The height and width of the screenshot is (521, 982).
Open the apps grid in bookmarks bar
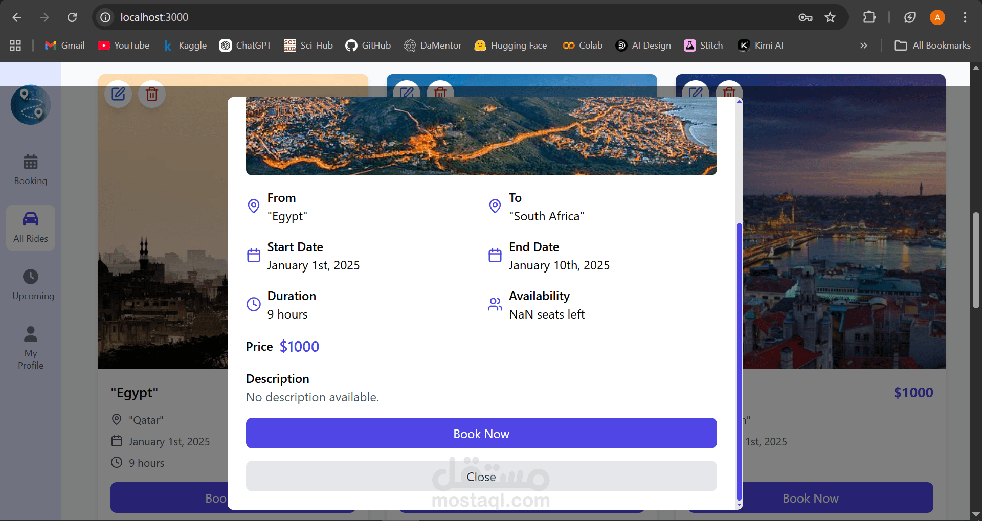[15, 46]
